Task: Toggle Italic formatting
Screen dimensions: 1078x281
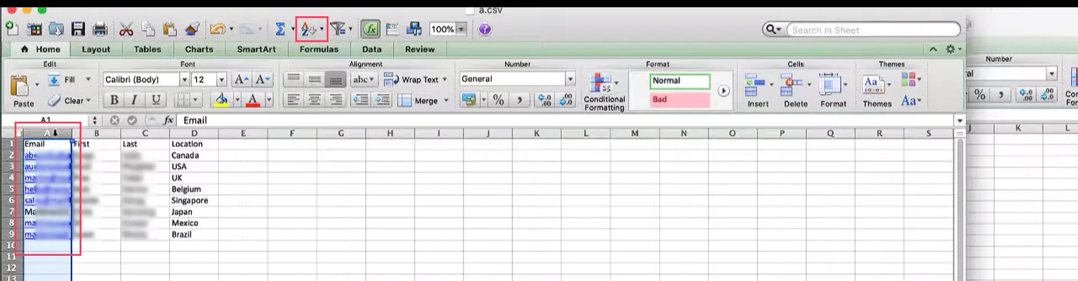Action: coord(134,100)
